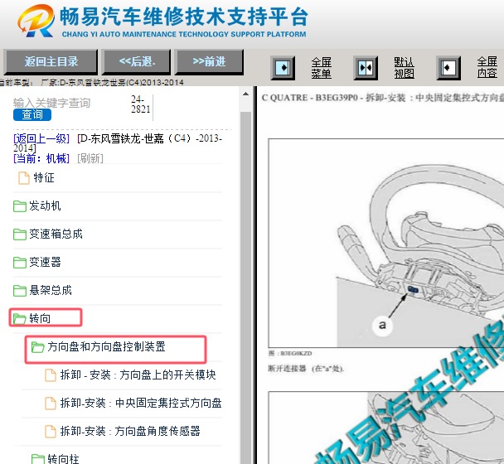Click the sidebar scrollbar up arrow

coord(245,94)
